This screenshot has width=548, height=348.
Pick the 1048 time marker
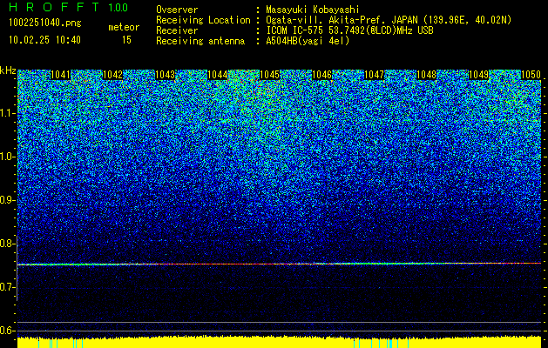(426, 75)
